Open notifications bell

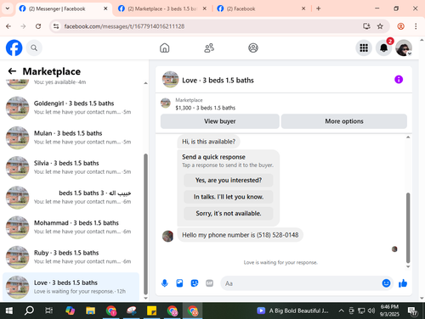383,48
